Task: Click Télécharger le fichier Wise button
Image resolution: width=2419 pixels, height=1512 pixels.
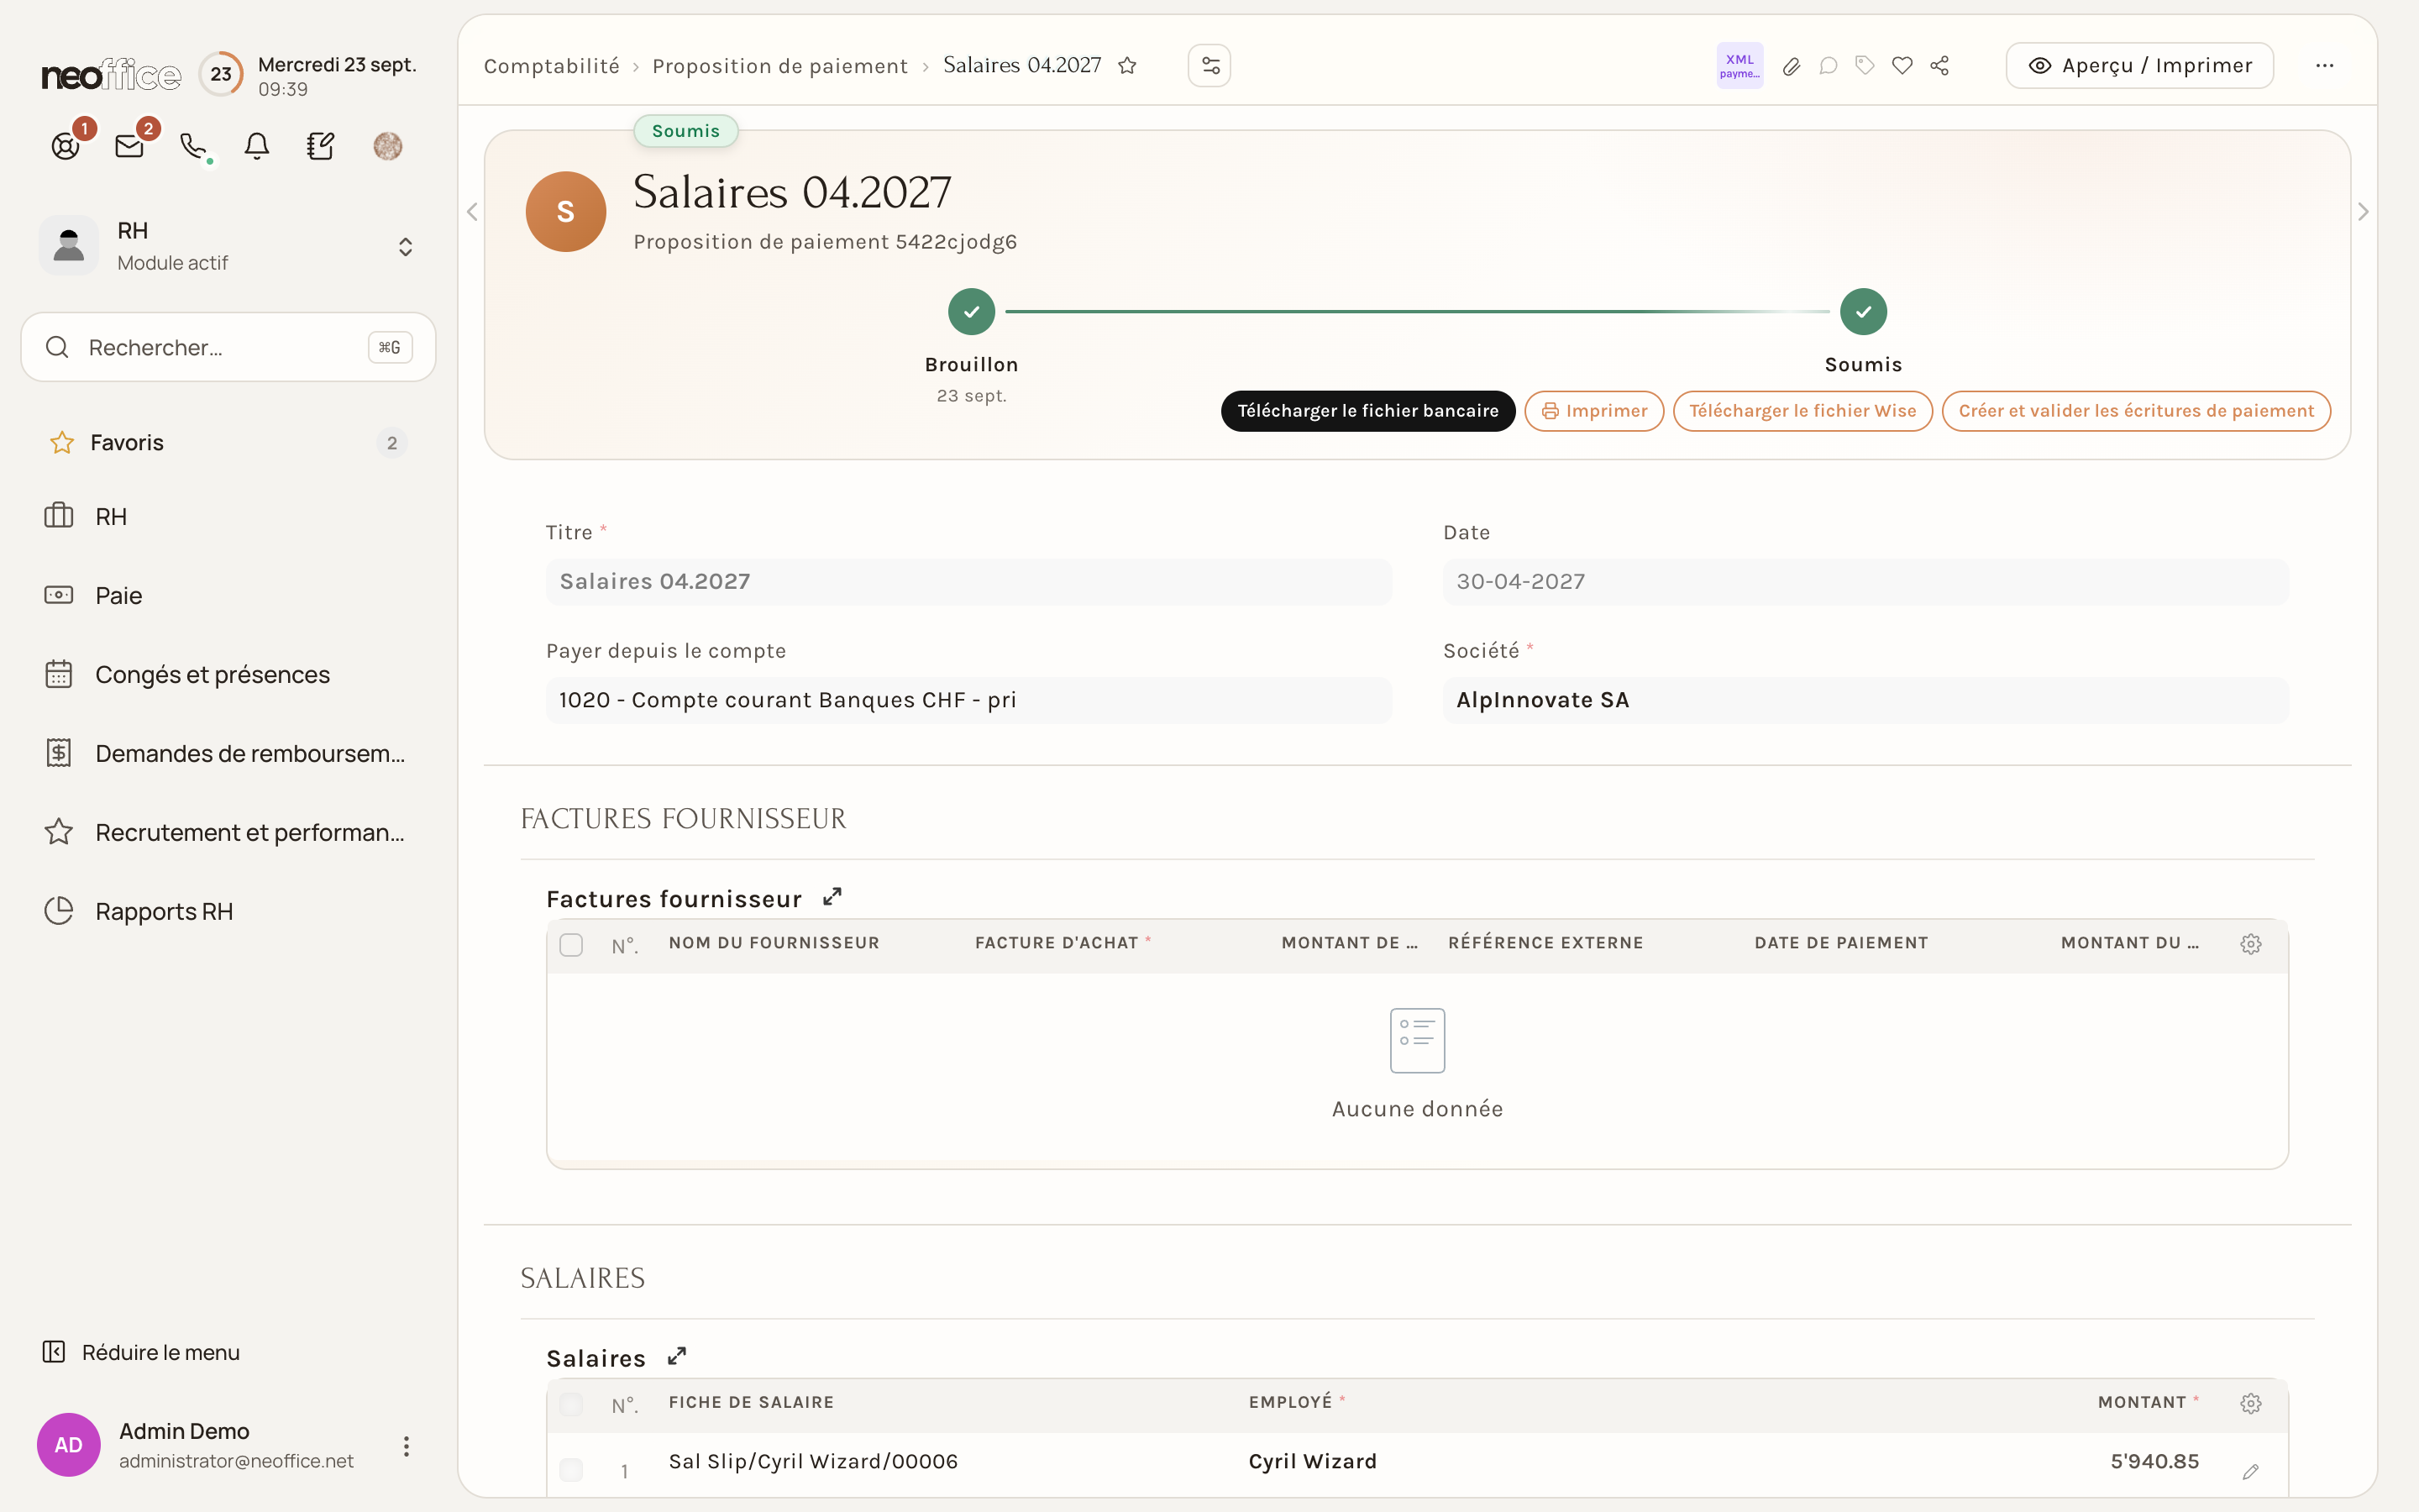Action: point(1803,411)
